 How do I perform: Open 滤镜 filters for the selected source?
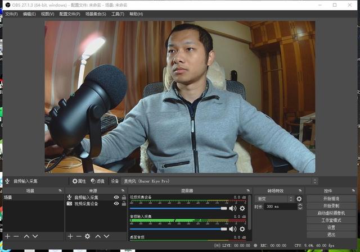click(98, 181)
